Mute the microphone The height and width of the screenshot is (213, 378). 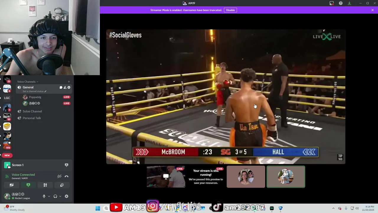[x=44, y=196]
